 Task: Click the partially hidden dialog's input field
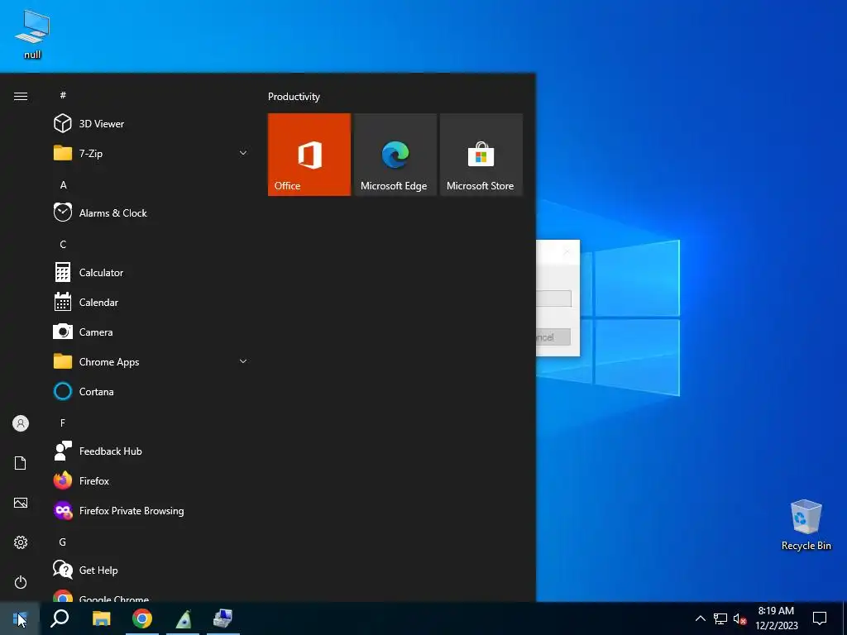553,298
